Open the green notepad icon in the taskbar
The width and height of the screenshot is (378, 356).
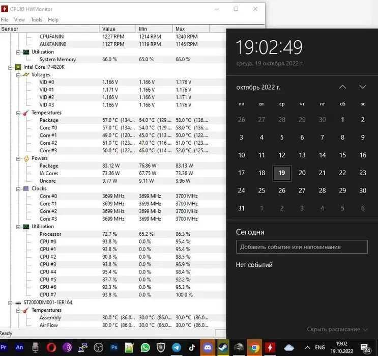click(129, 347)
